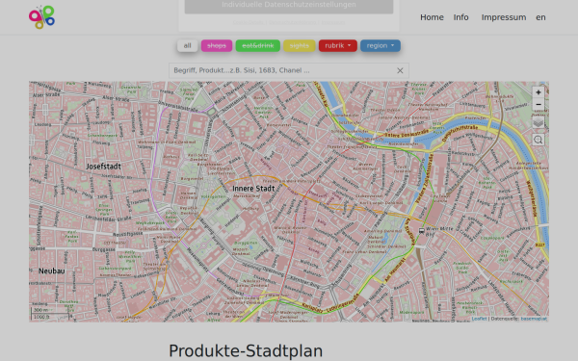Click the Josefstadt district label on the map
Viewport: 578px width, 361px height.
tap(103, 167)
